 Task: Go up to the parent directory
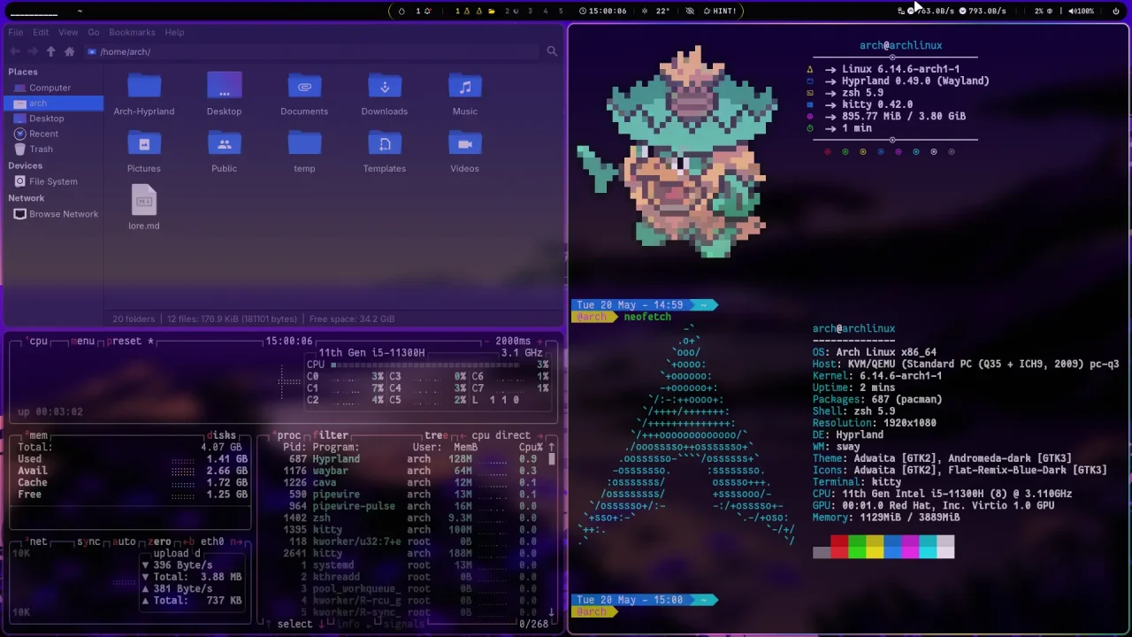point(50,52)
